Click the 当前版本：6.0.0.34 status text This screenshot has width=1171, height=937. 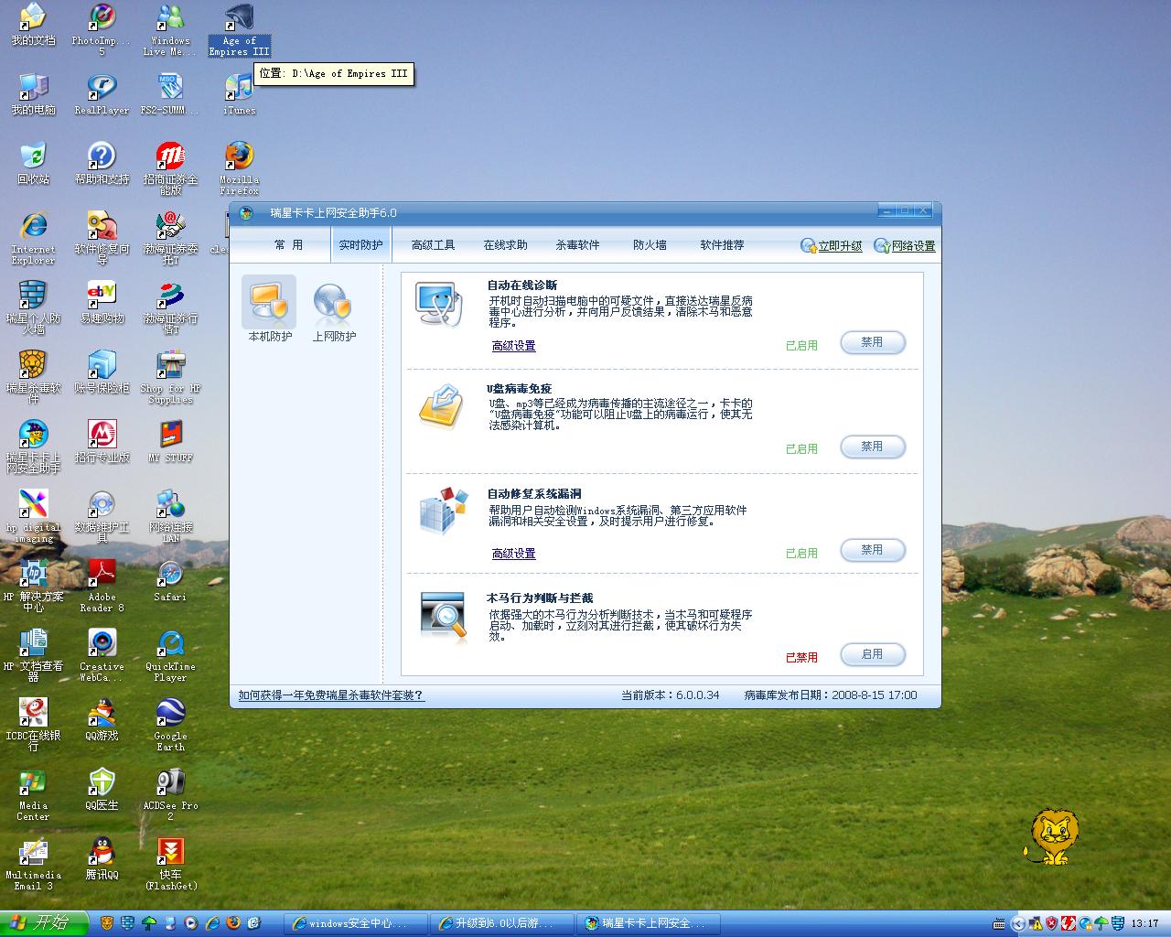tap(671, 695)
